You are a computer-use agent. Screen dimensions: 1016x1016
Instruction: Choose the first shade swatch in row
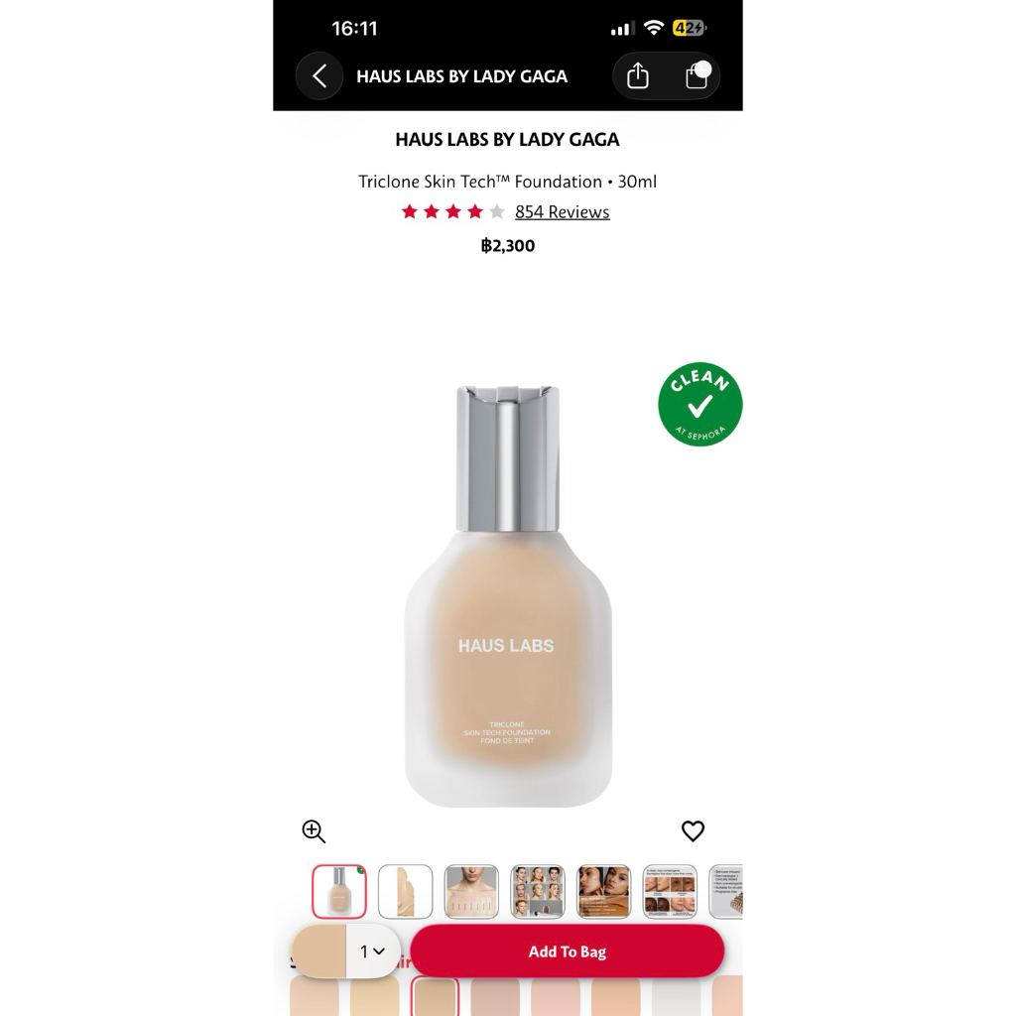tap(315, 996)
